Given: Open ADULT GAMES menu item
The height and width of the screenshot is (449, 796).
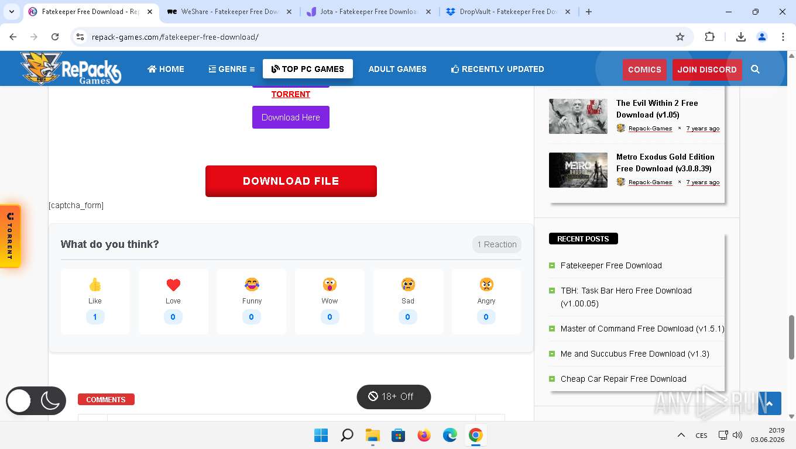Looking at the screenshot, I should coord(397,69).
